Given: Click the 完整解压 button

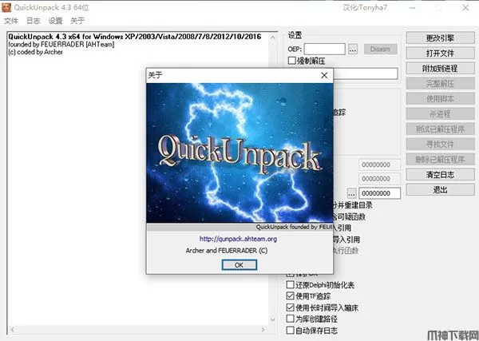Looking at the screenshot, I should click(x=440, y=83).
